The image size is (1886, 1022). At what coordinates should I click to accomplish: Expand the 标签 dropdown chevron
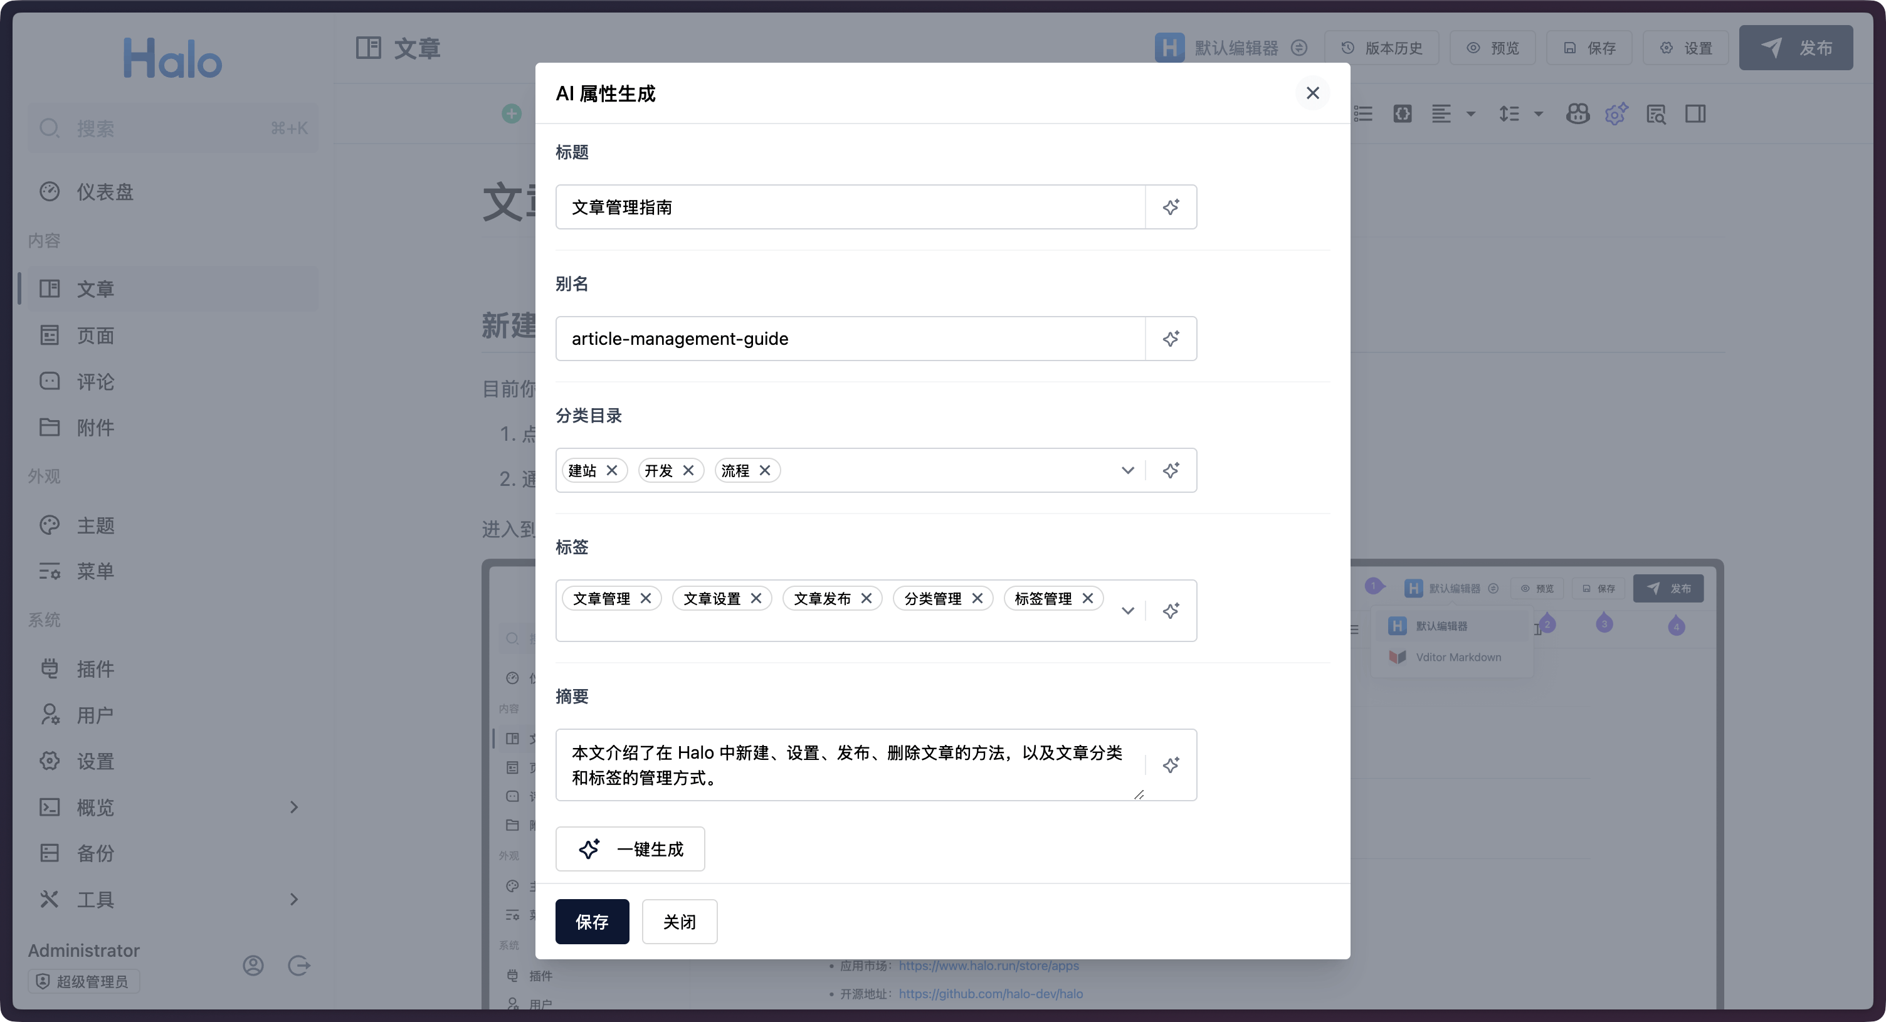point(1127,611)
